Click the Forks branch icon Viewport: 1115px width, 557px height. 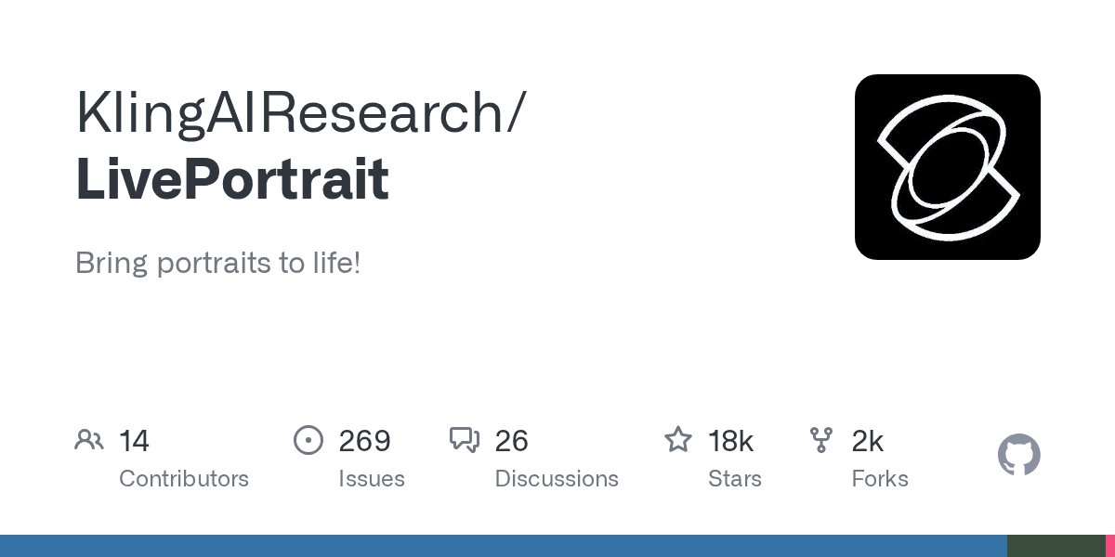(x=821, y=440)
